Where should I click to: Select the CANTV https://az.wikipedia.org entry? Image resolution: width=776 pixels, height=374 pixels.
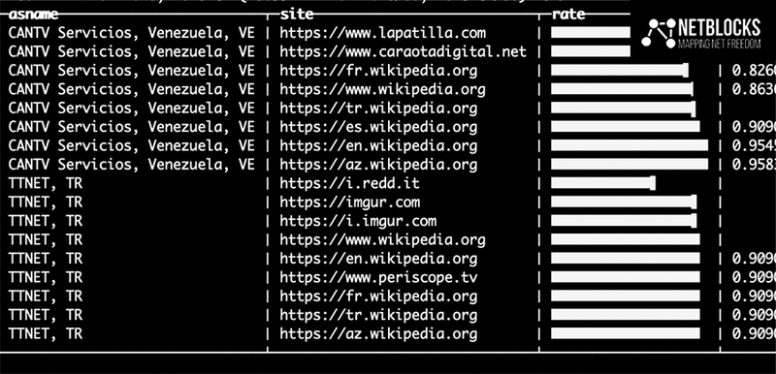(x=378, y=165)
